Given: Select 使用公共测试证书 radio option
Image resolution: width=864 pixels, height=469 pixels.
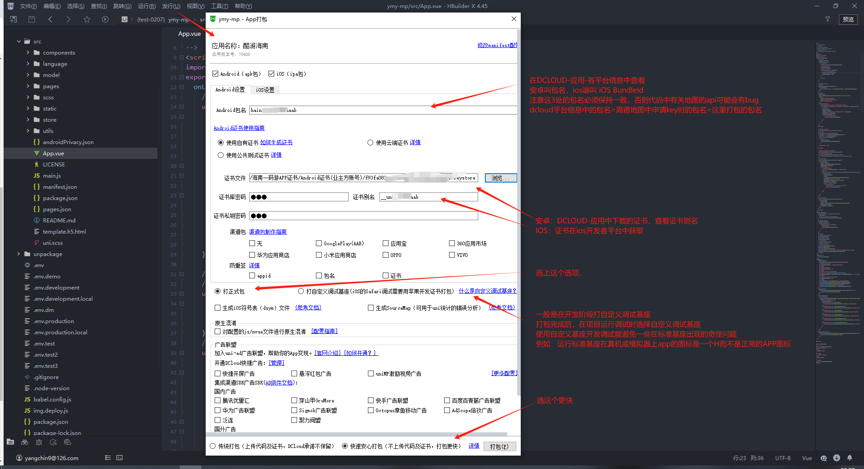Looking at the screenshot, I should [220, 155].
